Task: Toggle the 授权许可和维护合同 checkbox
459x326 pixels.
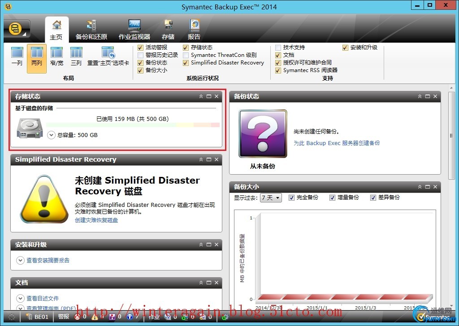Action: click(278, 63)
